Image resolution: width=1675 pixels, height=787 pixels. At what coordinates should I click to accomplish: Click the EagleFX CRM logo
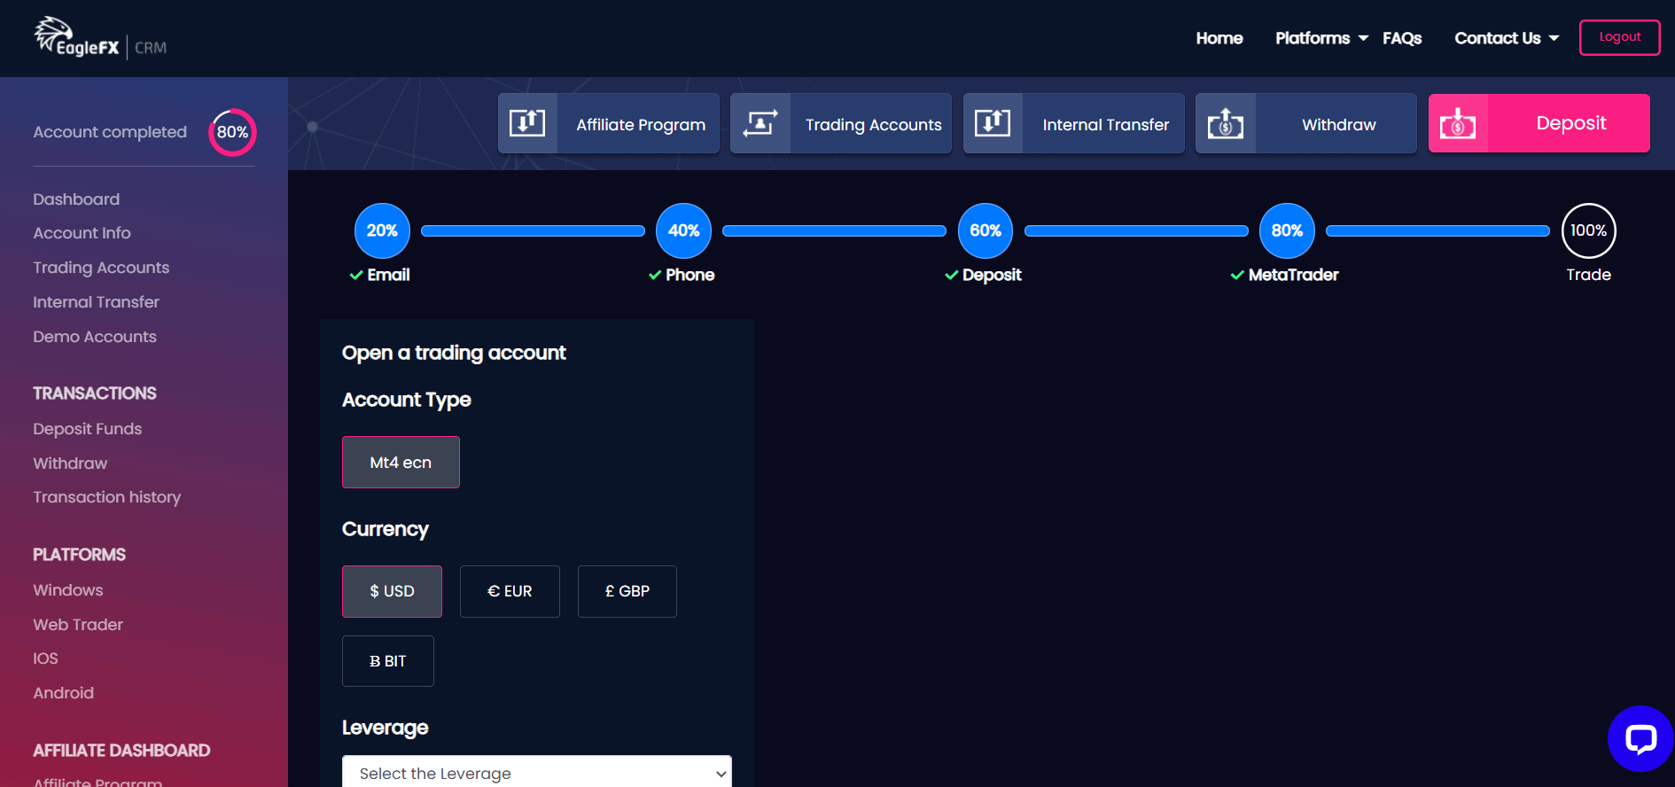point(99,39)
